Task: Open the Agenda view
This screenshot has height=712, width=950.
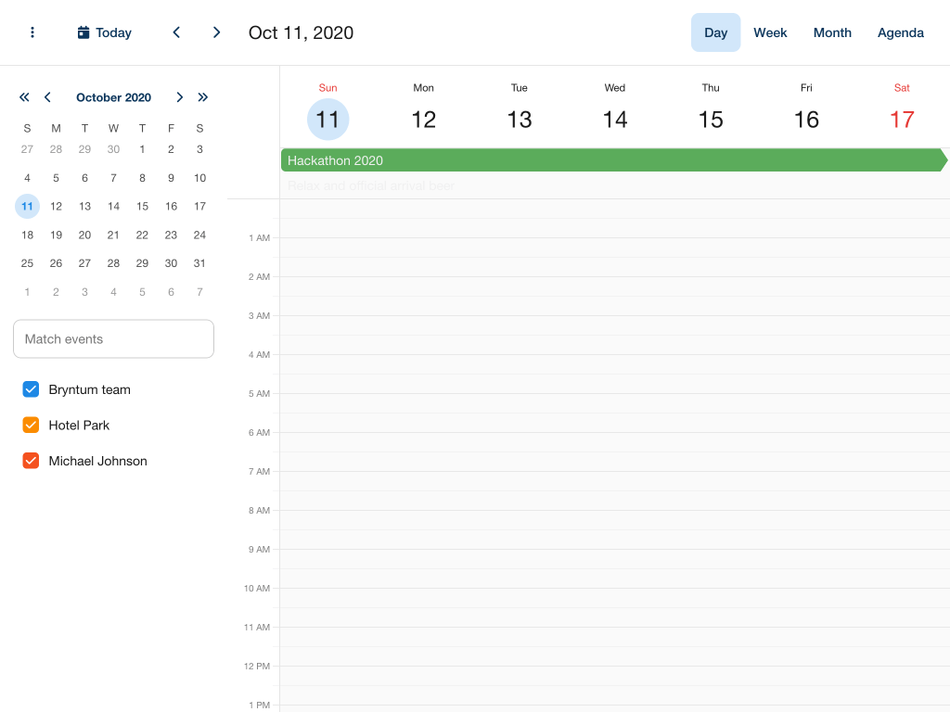Action: tap(900, 32)
